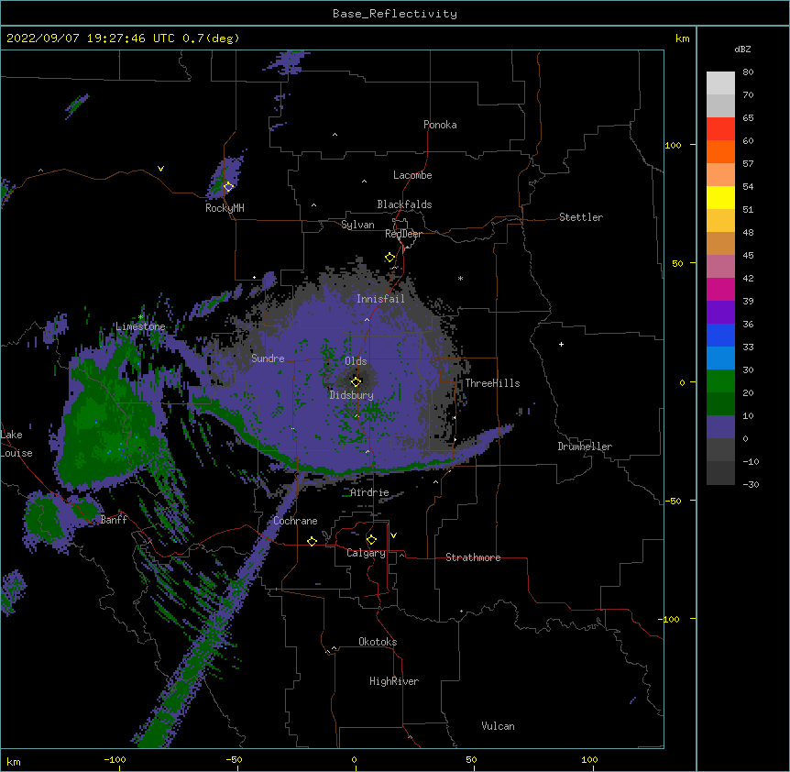Select the Cochrane label
The image size is (790, 772).
pos(295,521)
